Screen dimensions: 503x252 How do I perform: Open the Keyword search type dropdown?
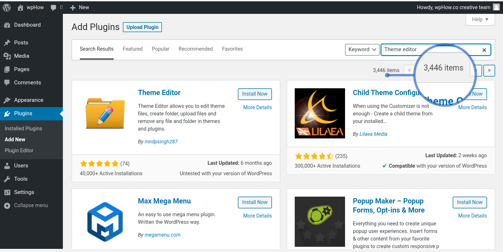[362, 50]
